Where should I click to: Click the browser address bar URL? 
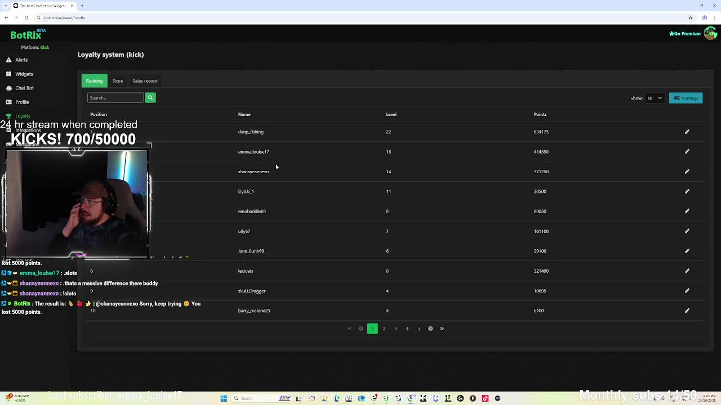click(65, 17)
